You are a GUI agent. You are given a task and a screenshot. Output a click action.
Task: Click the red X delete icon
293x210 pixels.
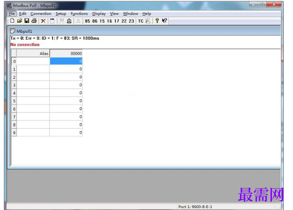pos(43,21)
